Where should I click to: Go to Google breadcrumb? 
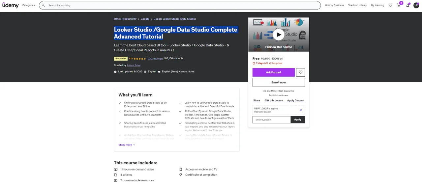pyautogui.click(x=145, y=19)
